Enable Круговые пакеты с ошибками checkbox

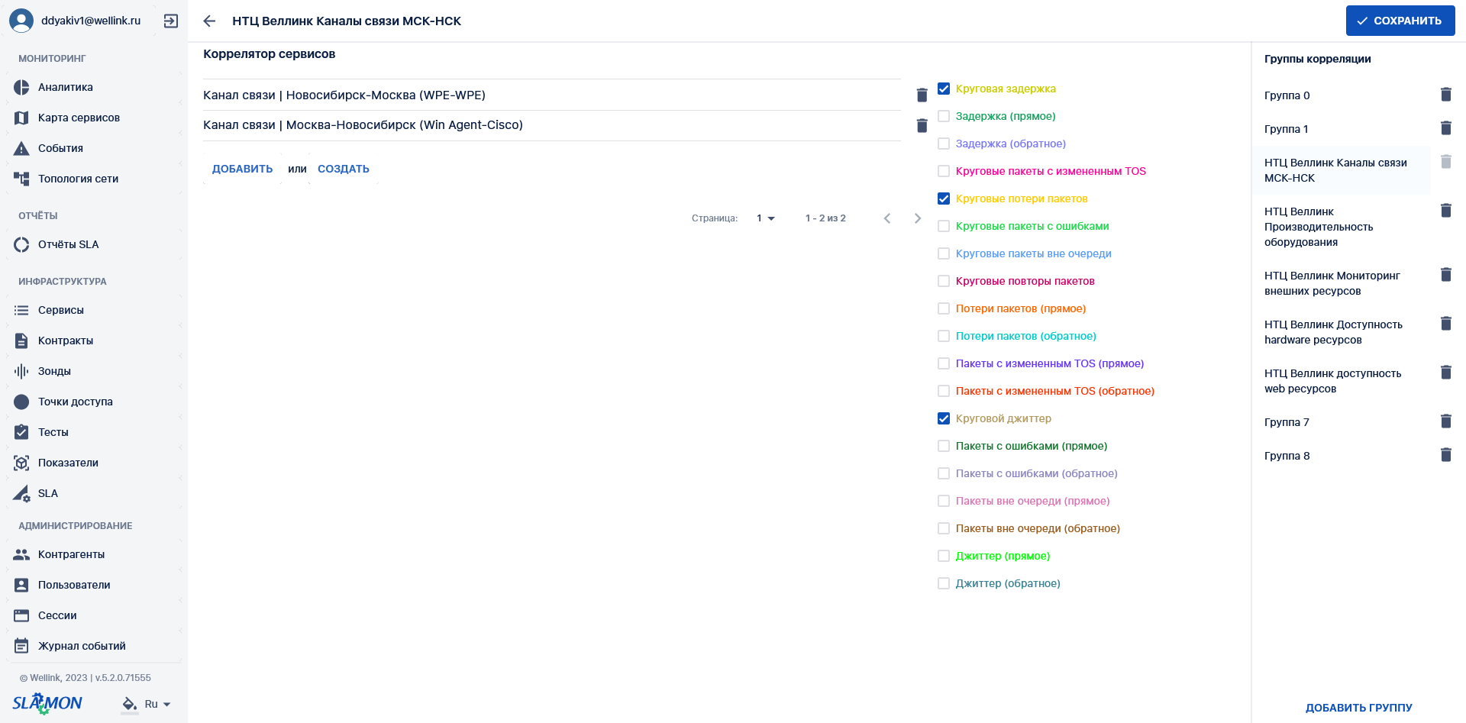[944, 226]
